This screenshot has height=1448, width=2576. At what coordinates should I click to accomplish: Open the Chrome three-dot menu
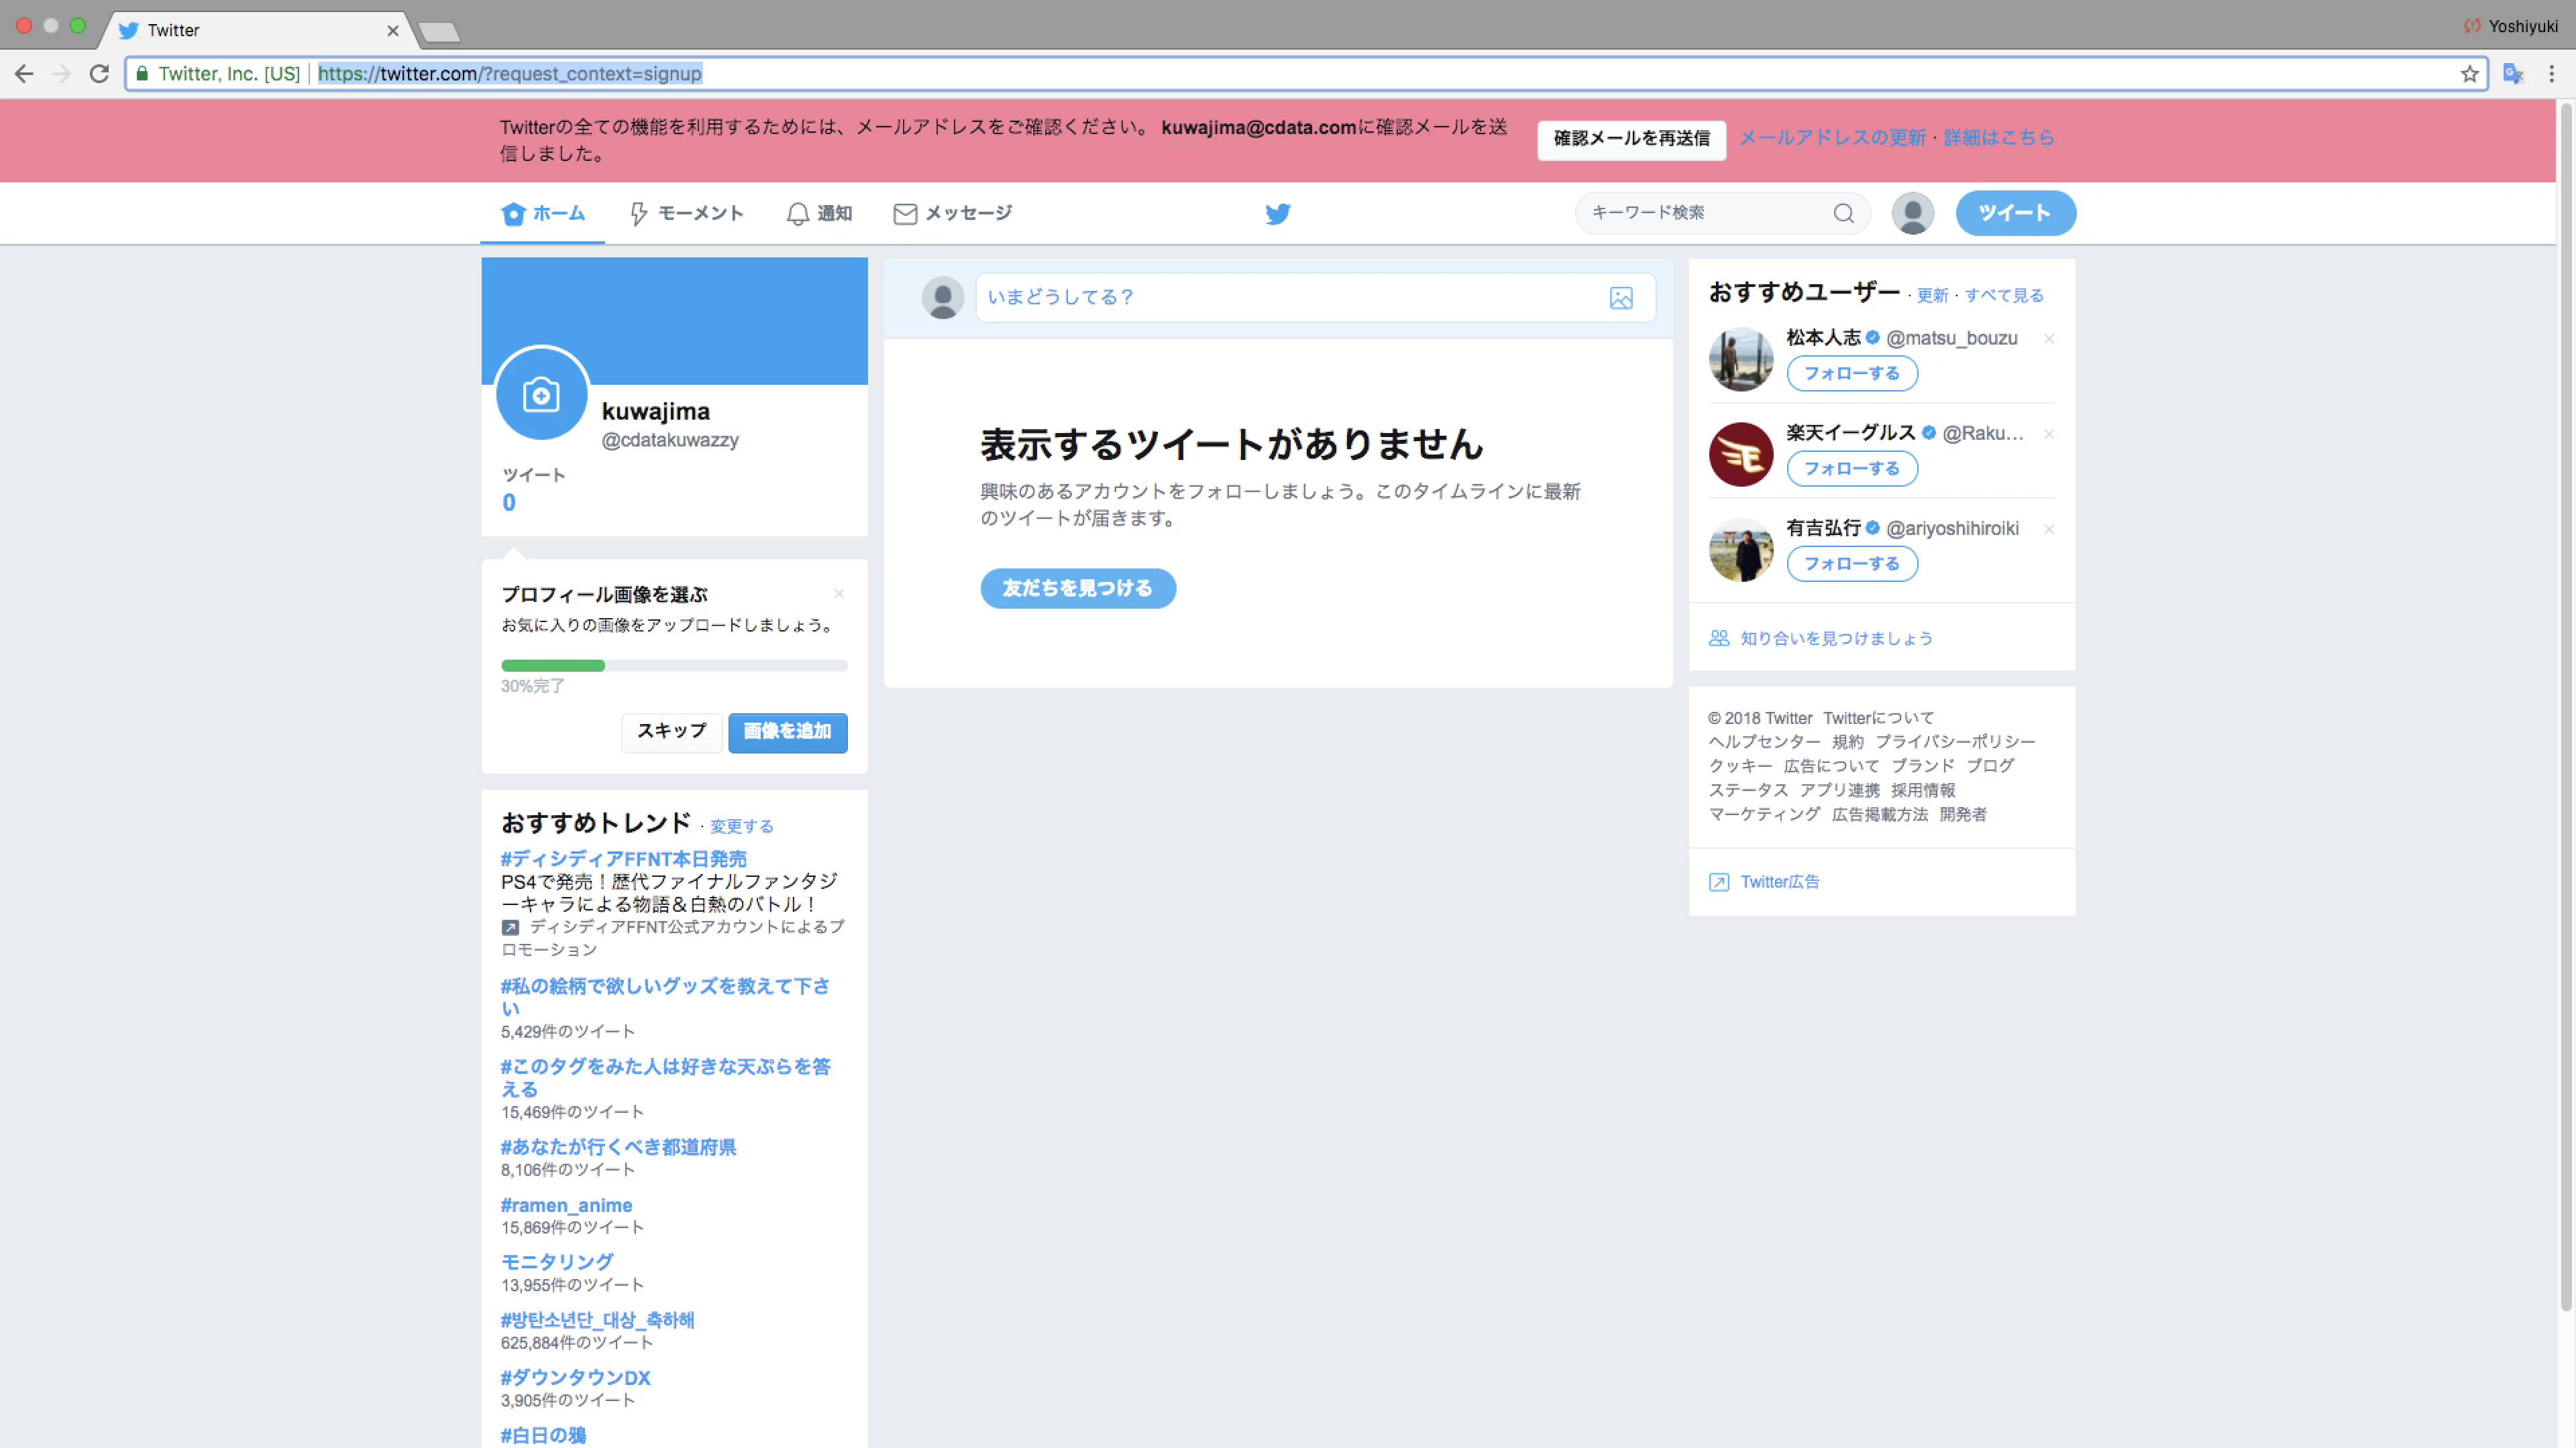click(x=2551, y=74)
